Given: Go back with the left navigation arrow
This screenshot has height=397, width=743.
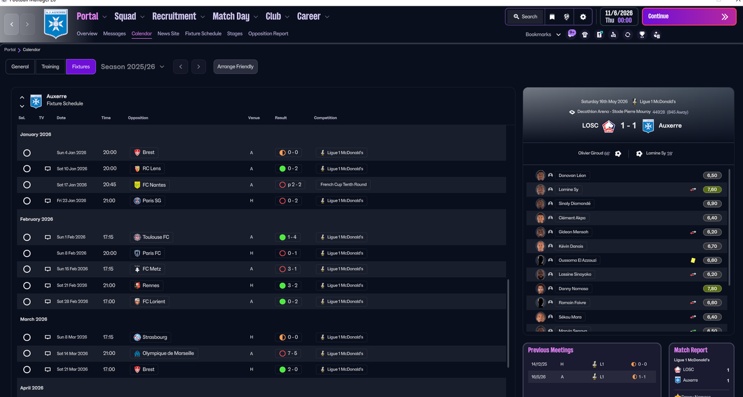Looking at the screenshot, I should (12, 24).
